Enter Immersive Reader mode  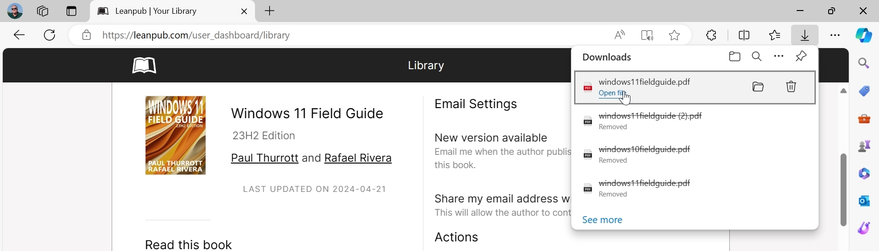pos(647,35)
